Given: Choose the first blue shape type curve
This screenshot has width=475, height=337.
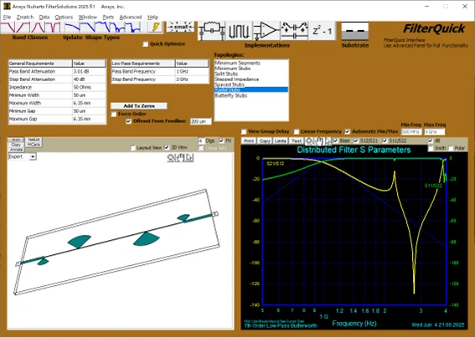Looking at the screenshot, I should pyautogui.click(x=72, y=28).
